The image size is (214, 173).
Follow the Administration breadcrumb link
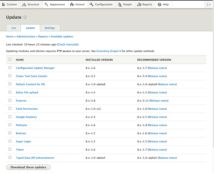(x=26, y=36)
